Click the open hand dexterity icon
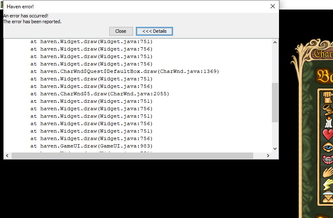Screen dimensions: 333x218 point(328,172)
